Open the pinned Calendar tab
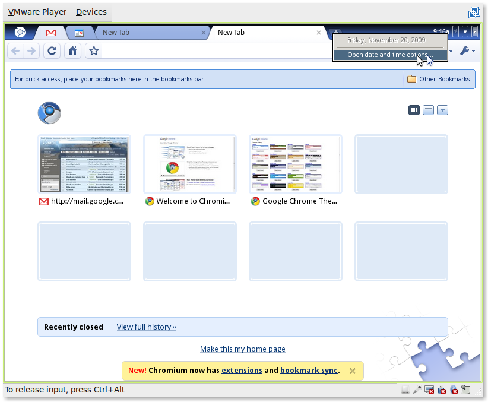Screen dimensions: 488x402 pyautogui.click(x=79, y=33)
